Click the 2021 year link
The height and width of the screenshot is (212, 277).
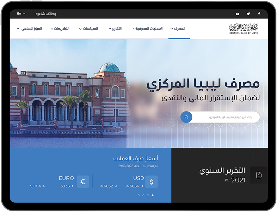pyautogui.click(x=238, y=180)
